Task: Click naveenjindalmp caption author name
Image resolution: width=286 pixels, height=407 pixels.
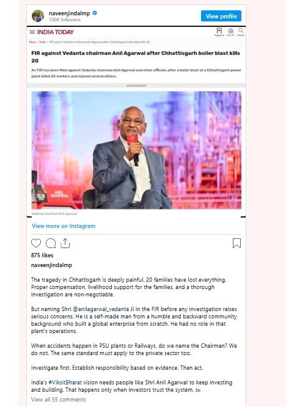Action: (x=51, y=265)
